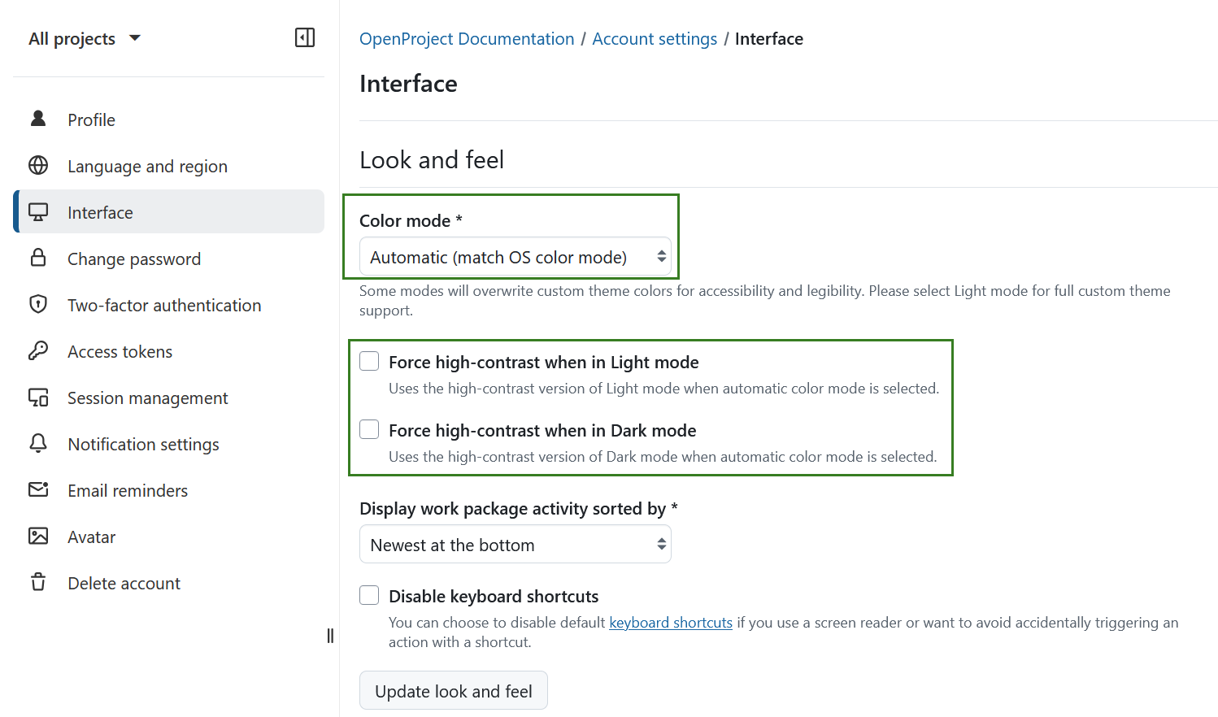The width and height of the screenshot is (1218, 717).
Task: Click the padlock icon for Change password
Action: (38, 259)
